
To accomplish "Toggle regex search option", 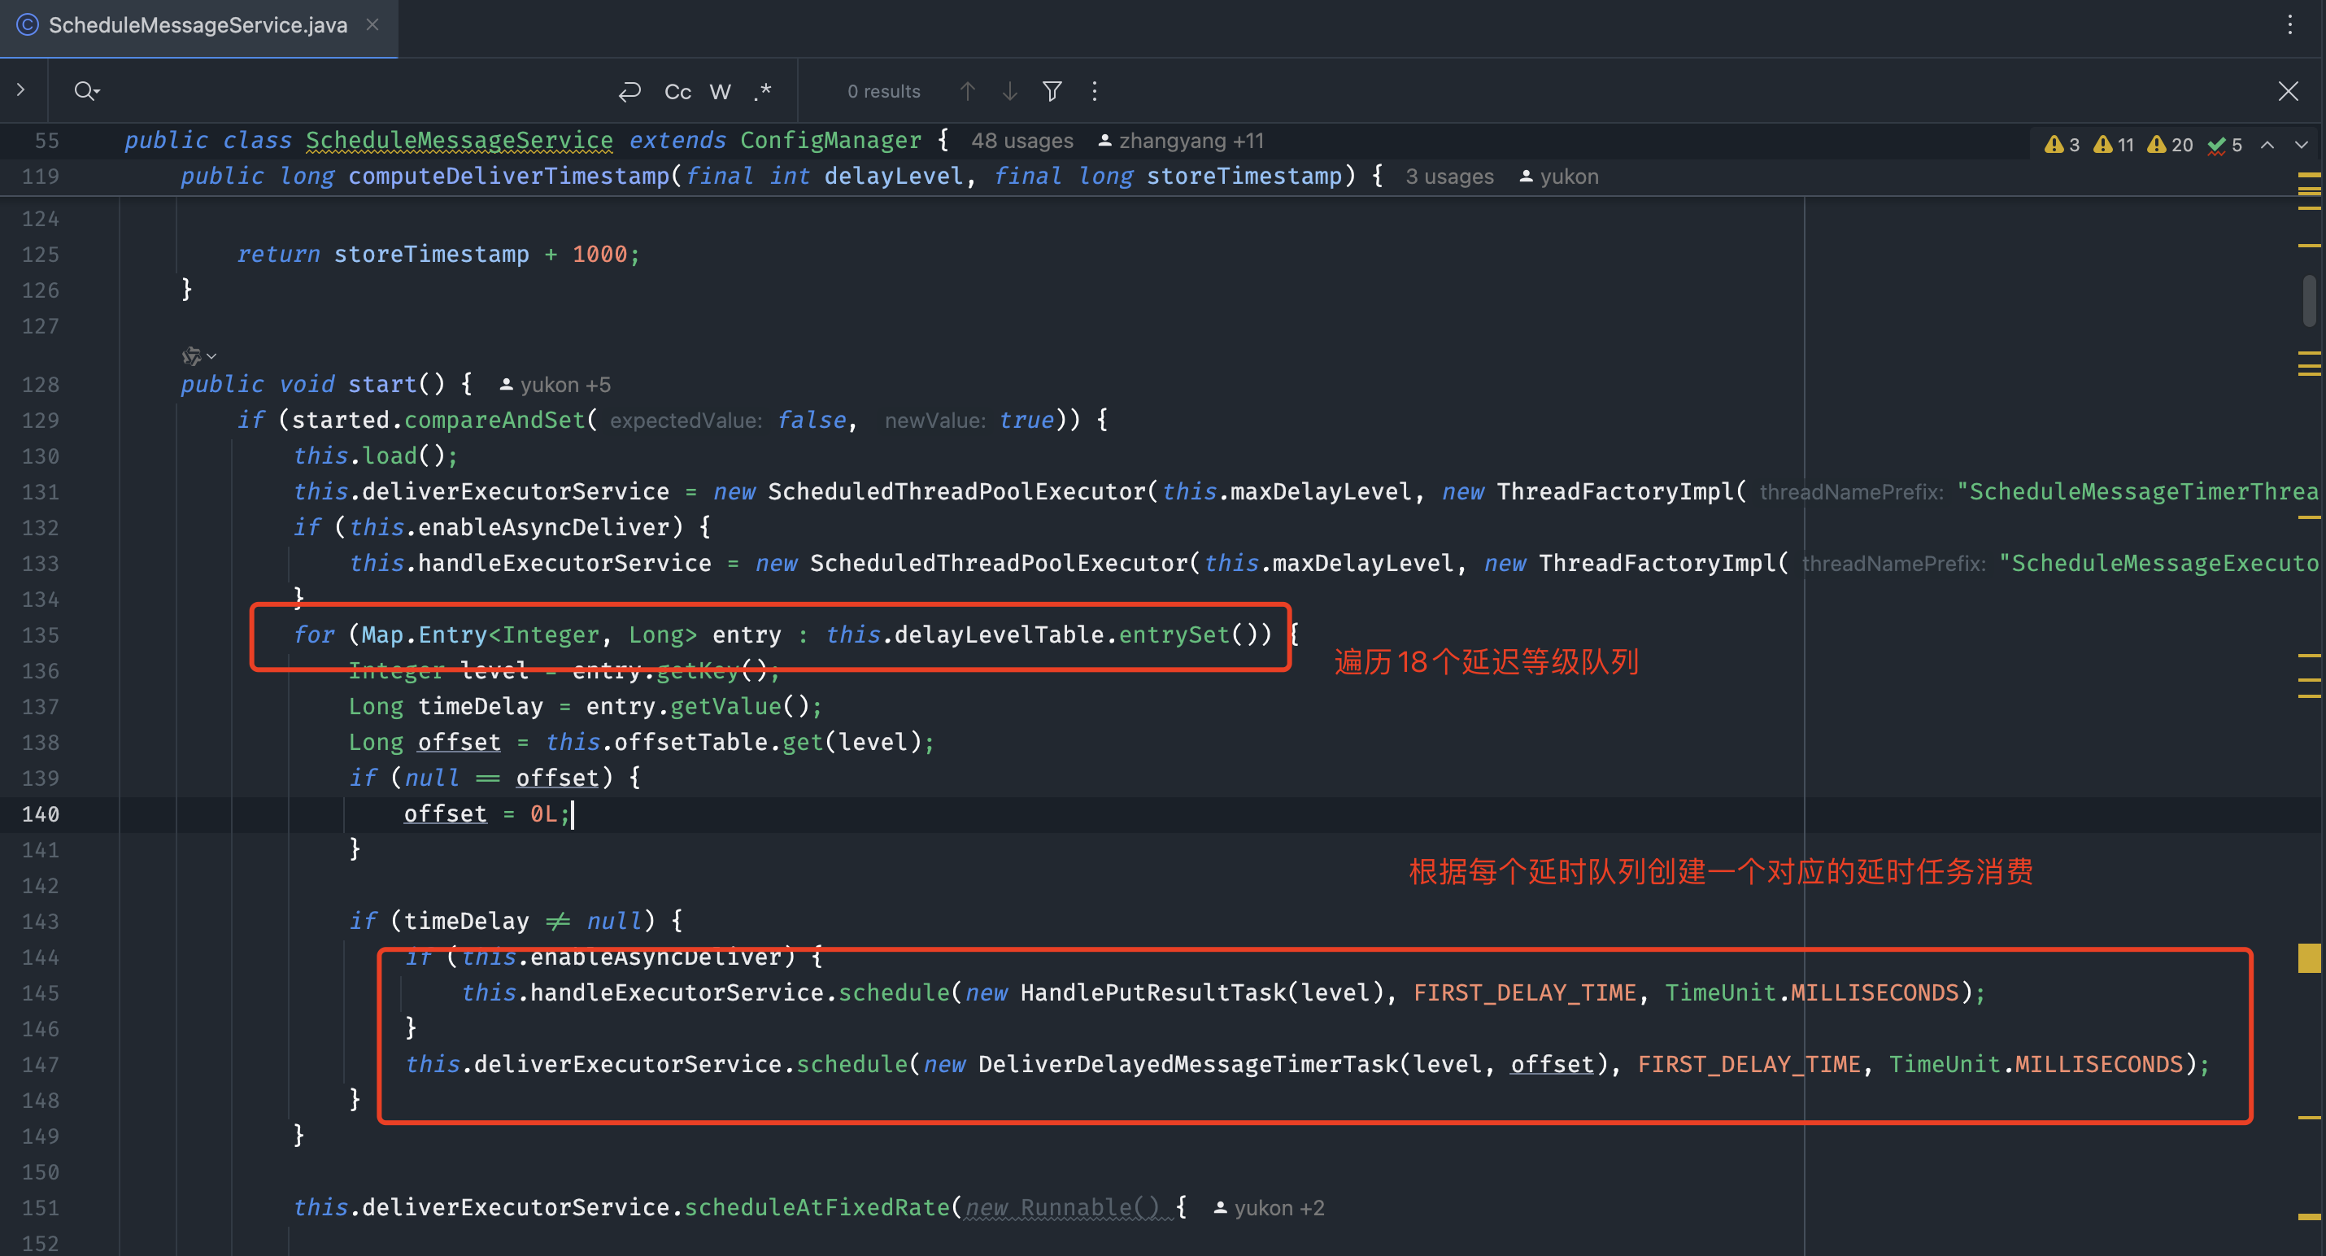I will pyautogui.click(x=763, y=91).
